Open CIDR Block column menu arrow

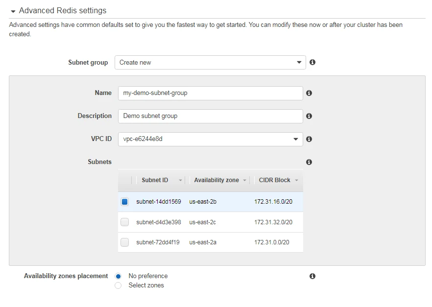(296, 181)
